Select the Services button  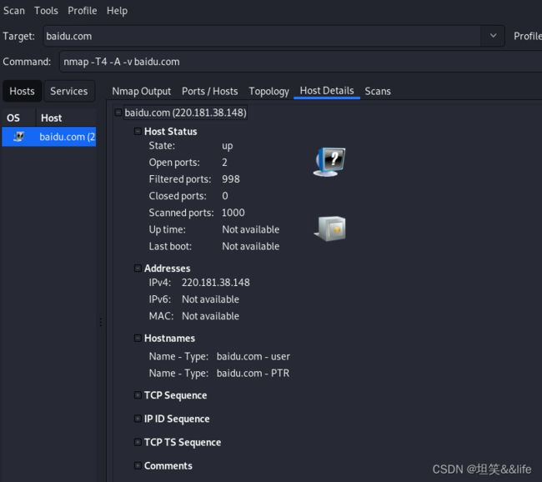tap(69, 91)
